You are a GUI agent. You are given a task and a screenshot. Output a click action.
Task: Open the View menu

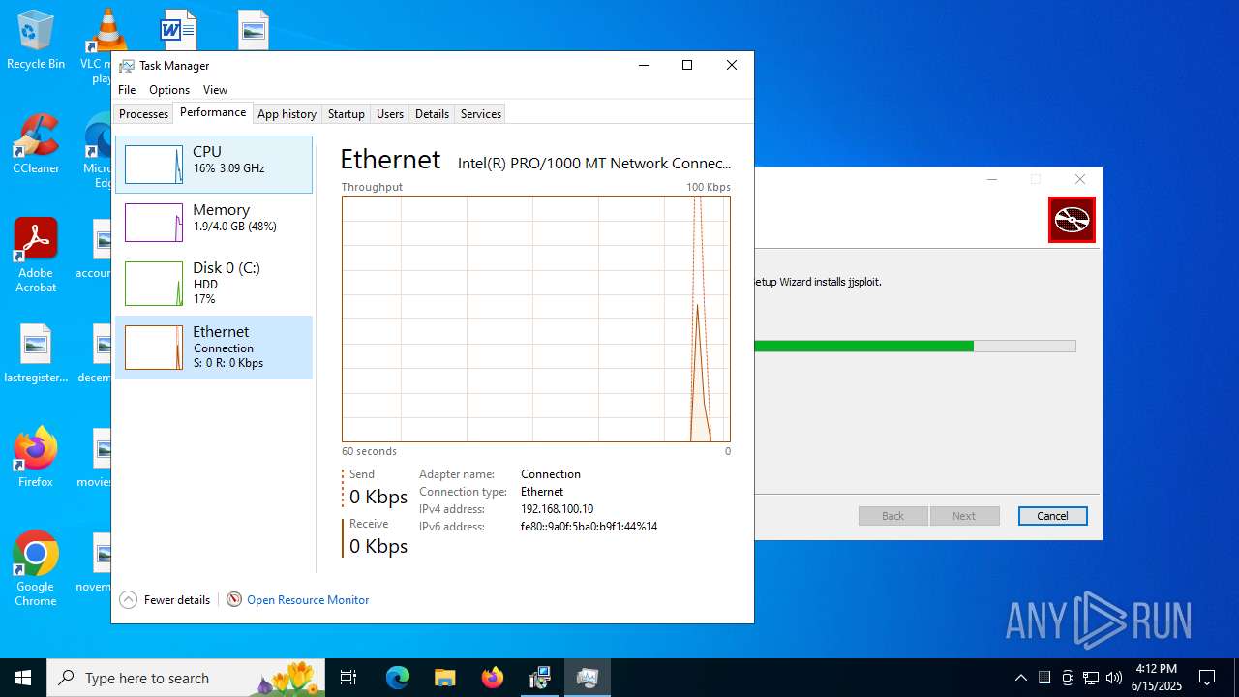215,90
